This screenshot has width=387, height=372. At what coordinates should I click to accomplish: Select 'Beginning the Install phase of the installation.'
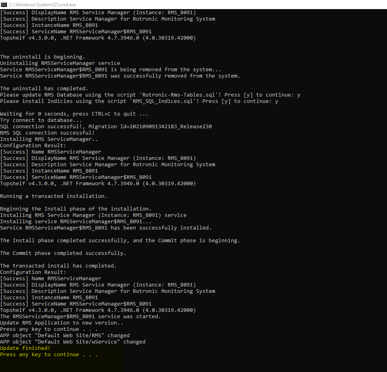point(76,209)
